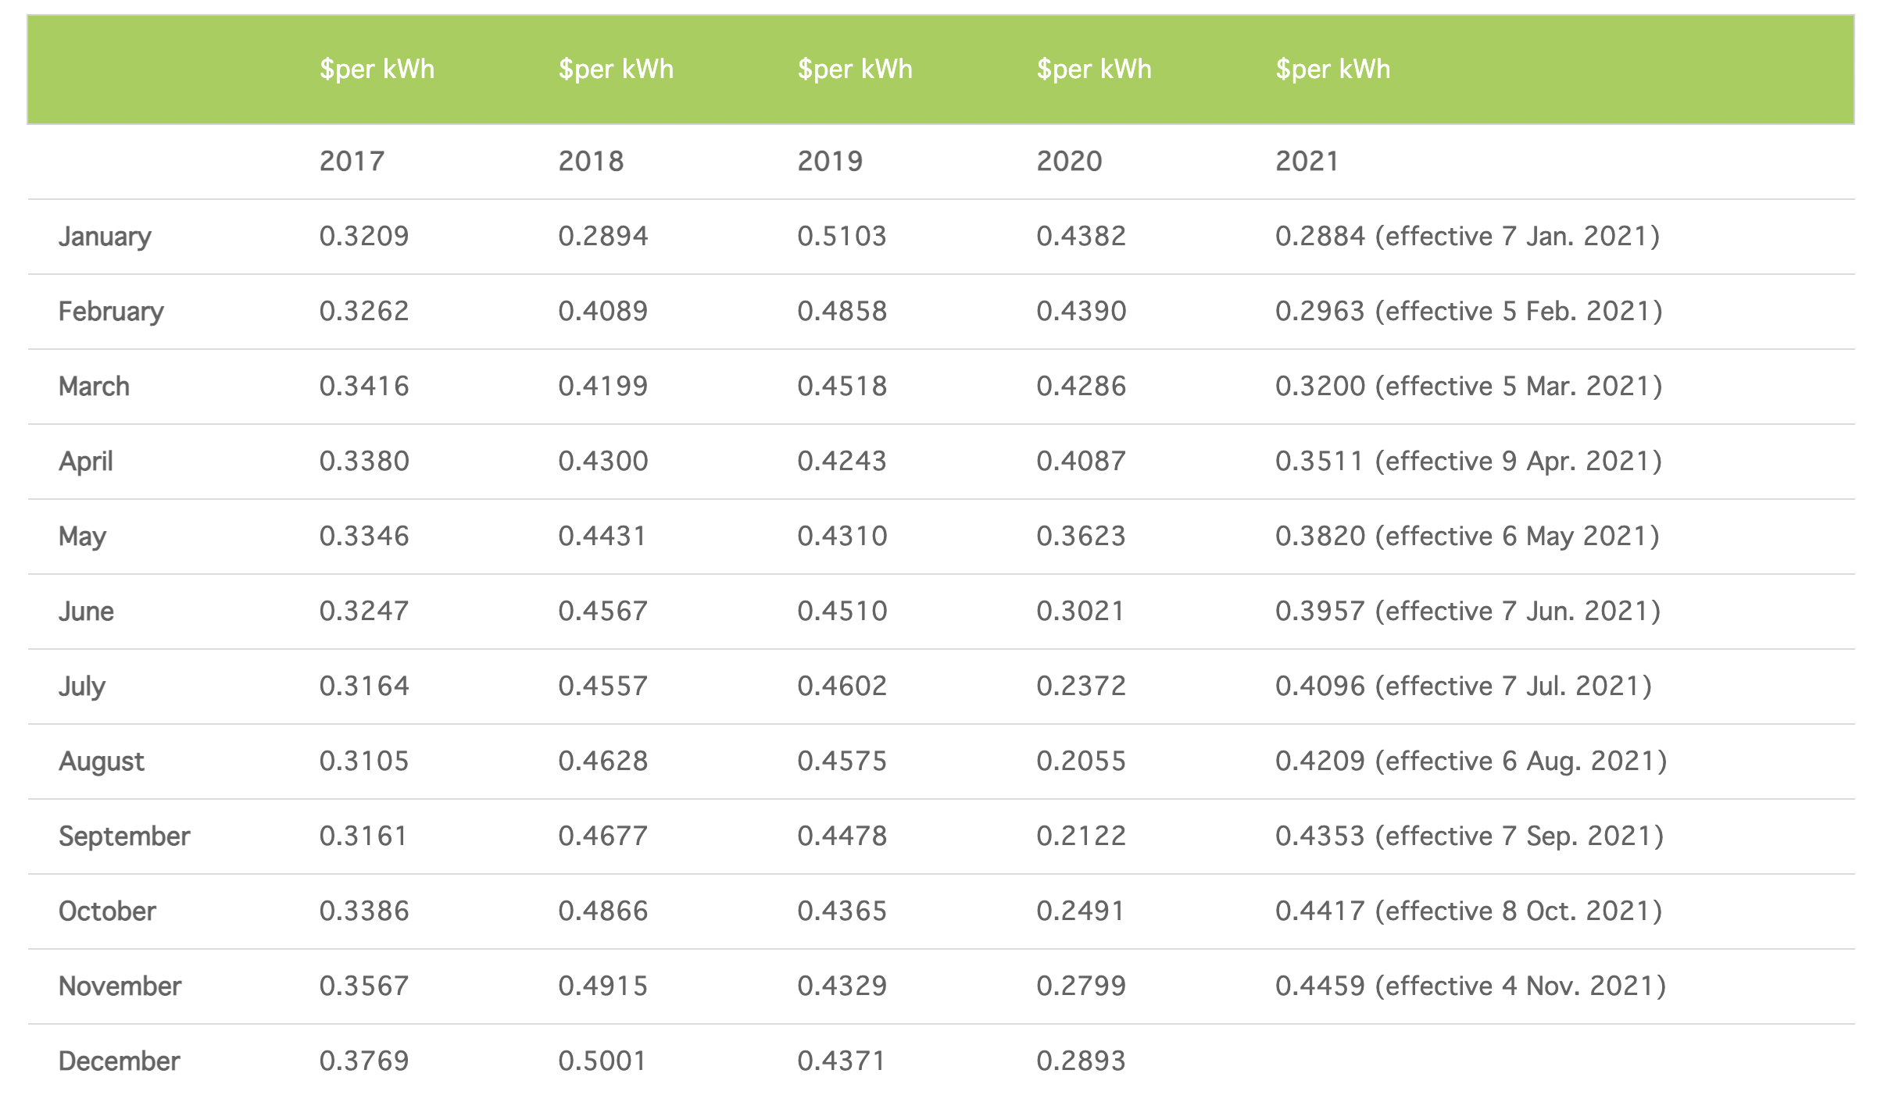Click the 2021 year column header
This screenshot has height=1095, width=1877.
[1307, 161]
